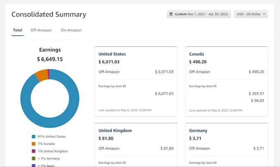This screenshot has width=280, height=167.
Task: Click the currency dropdown chevron arrow
Action: click(x=264, y=14)
